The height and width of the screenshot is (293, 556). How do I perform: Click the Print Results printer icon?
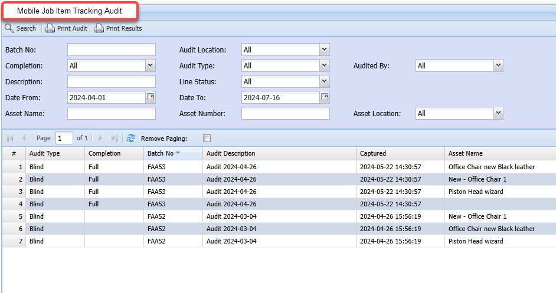99,28
